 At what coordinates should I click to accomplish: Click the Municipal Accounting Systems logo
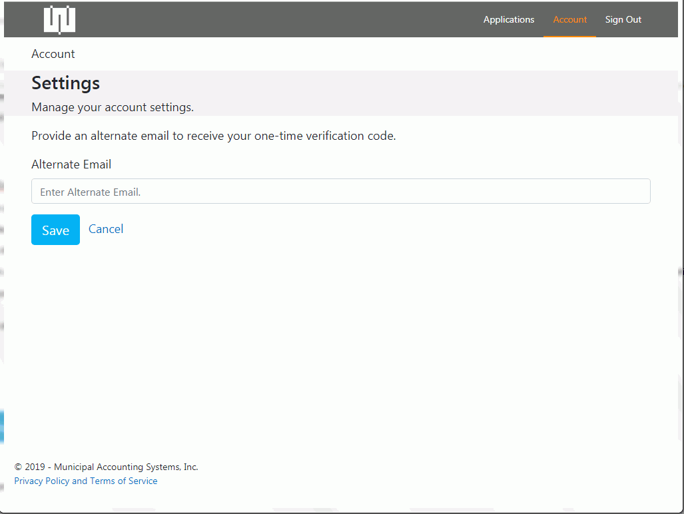pos(59,20)
